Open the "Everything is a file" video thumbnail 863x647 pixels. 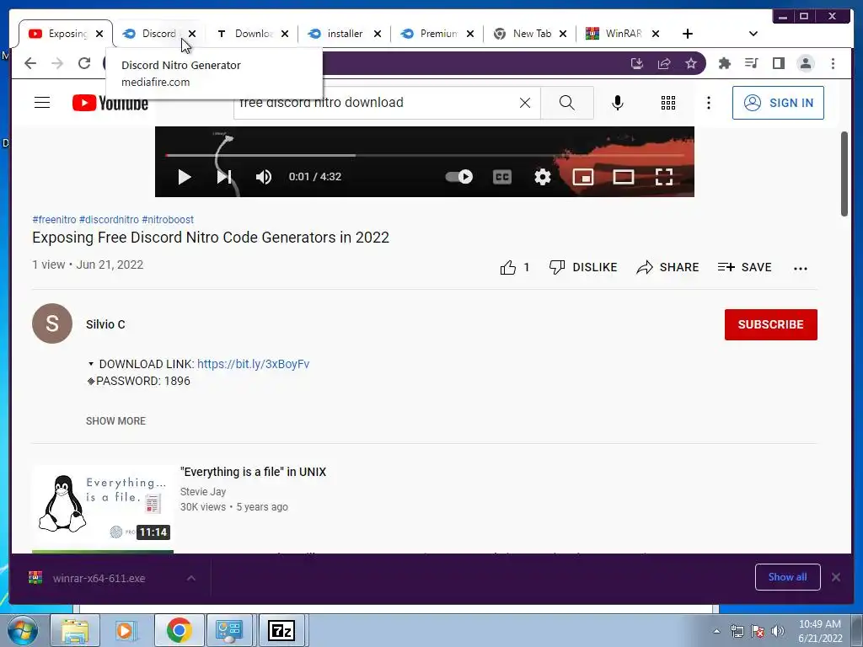102,505
